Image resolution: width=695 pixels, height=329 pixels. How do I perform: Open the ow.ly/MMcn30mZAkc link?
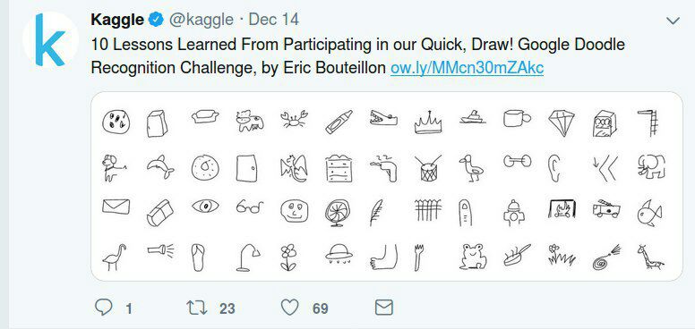coord(467,68)
